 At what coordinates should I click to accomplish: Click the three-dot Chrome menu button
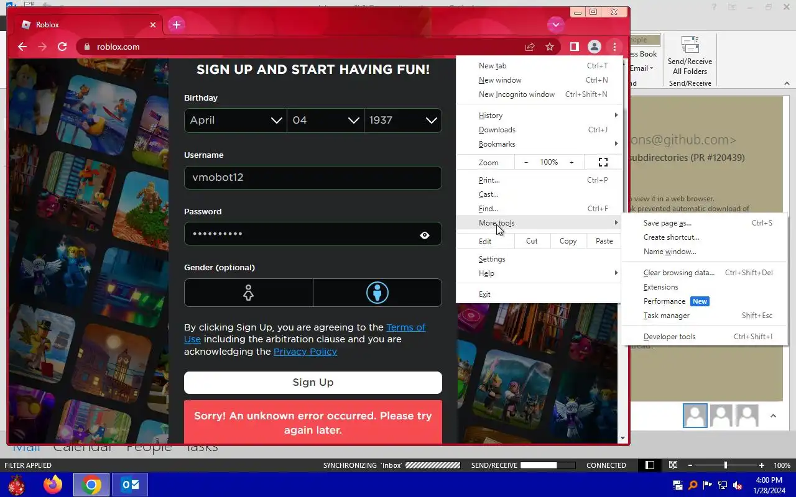[x=614, y=47]
